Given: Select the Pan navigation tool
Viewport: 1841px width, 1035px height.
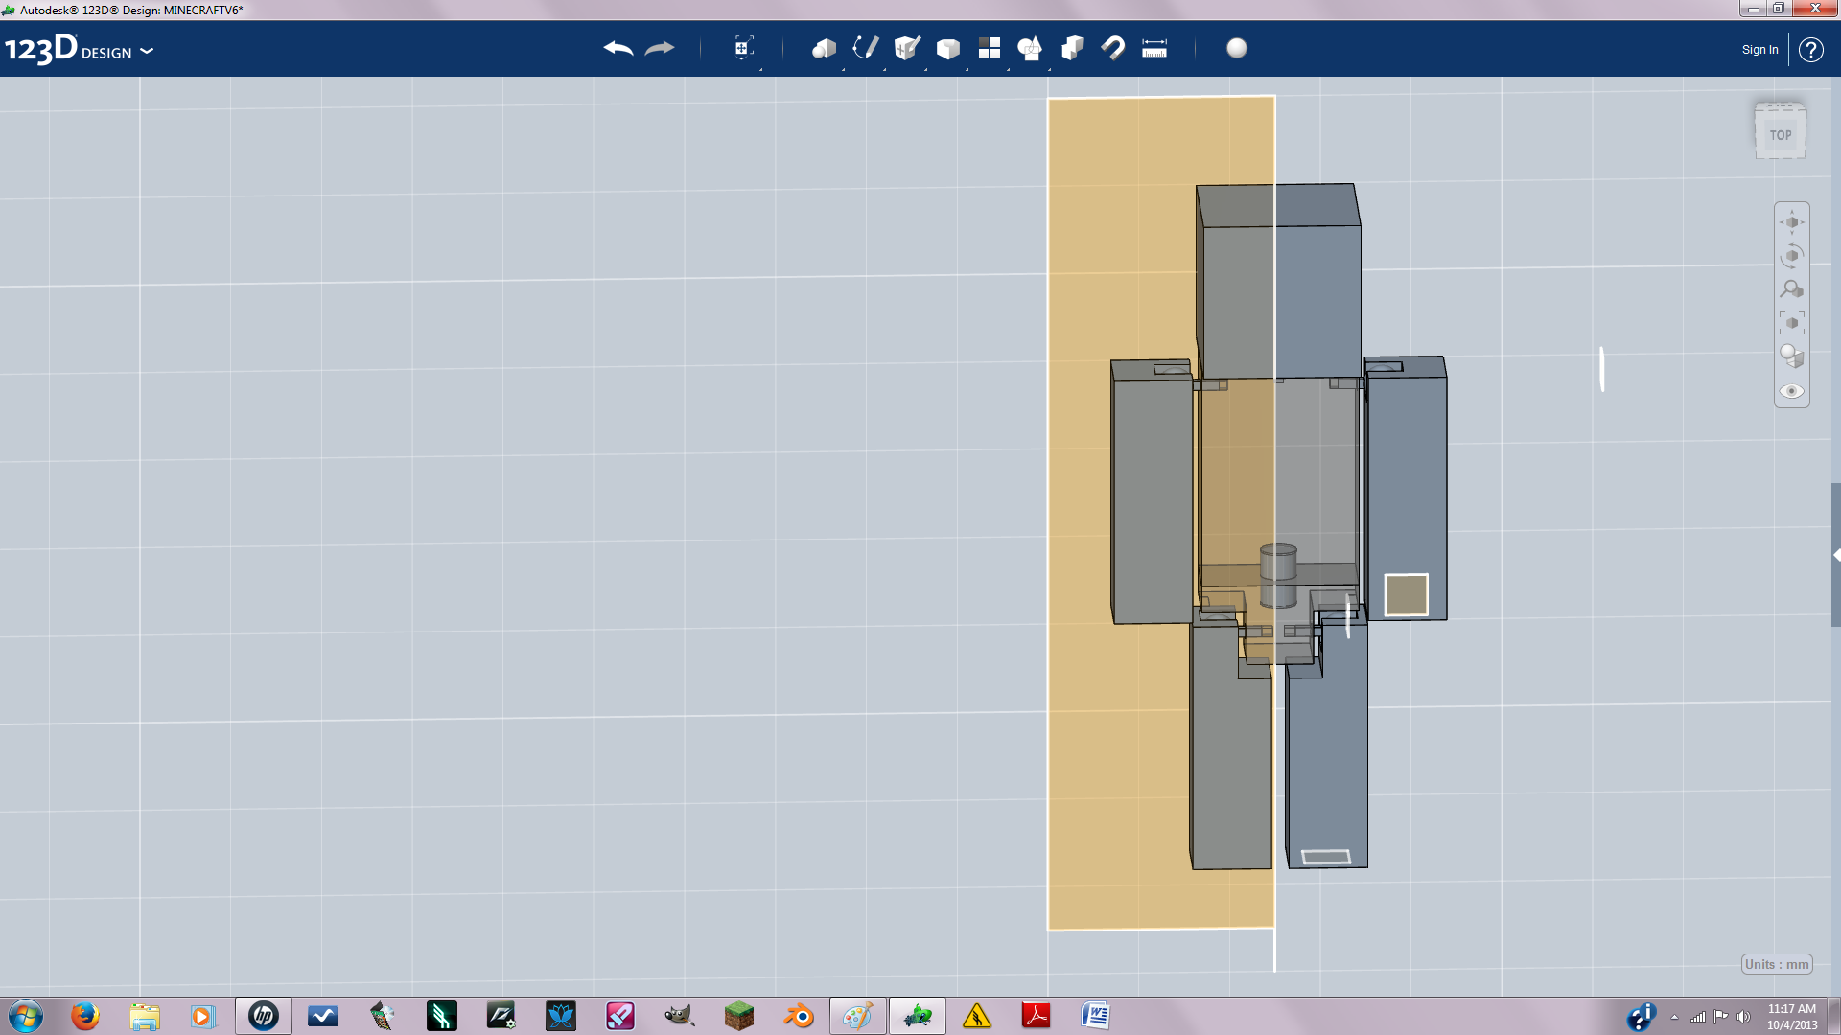Looking at the screenshot, I should (1792, 222).
